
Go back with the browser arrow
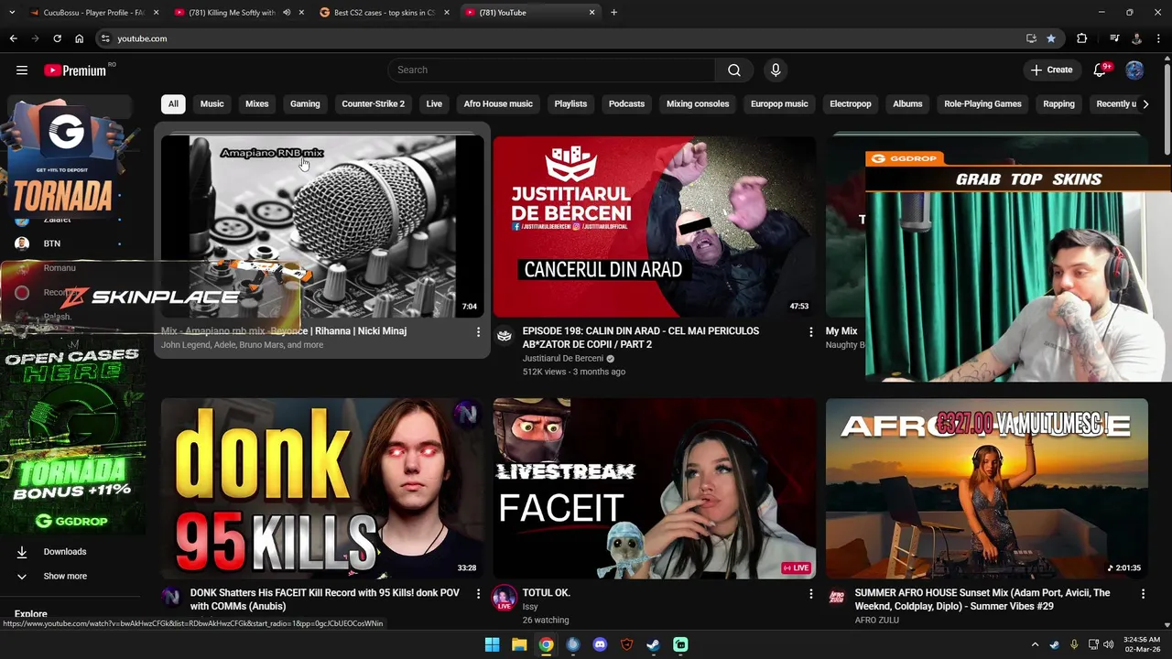coord(13,38)
